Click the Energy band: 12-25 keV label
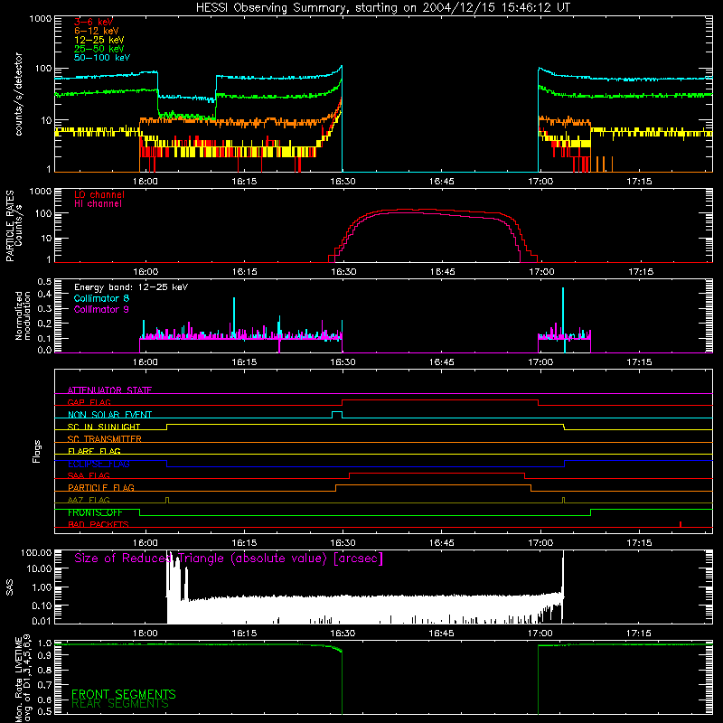The image size is (723, 723). (x=131, y=287)
